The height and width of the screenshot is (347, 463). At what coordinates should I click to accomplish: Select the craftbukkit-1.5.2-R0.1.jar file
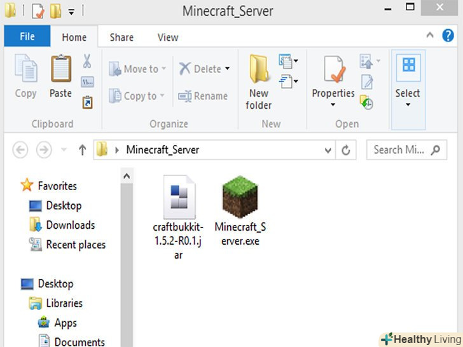(x=178, y=218)
